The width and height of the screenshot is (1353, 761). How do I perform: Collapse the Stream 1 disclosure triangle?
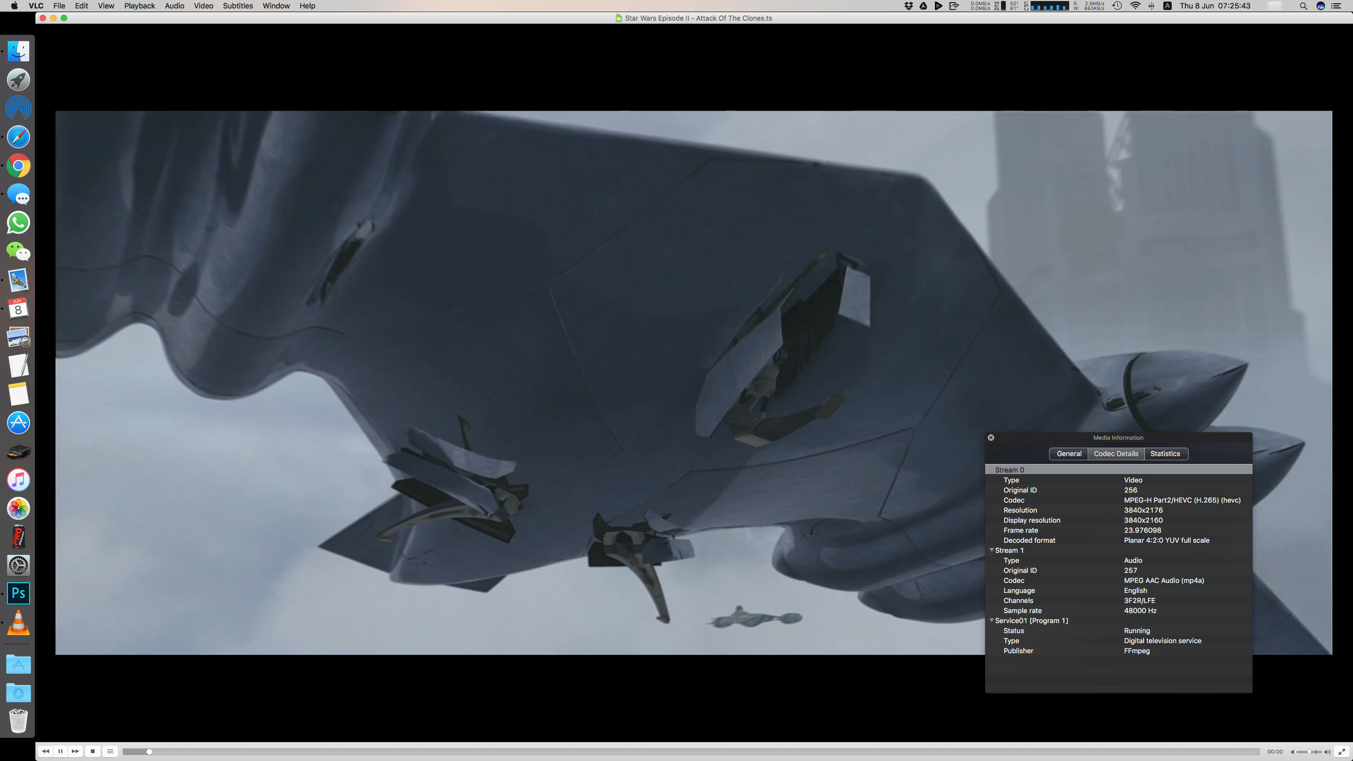pos(991,550)
